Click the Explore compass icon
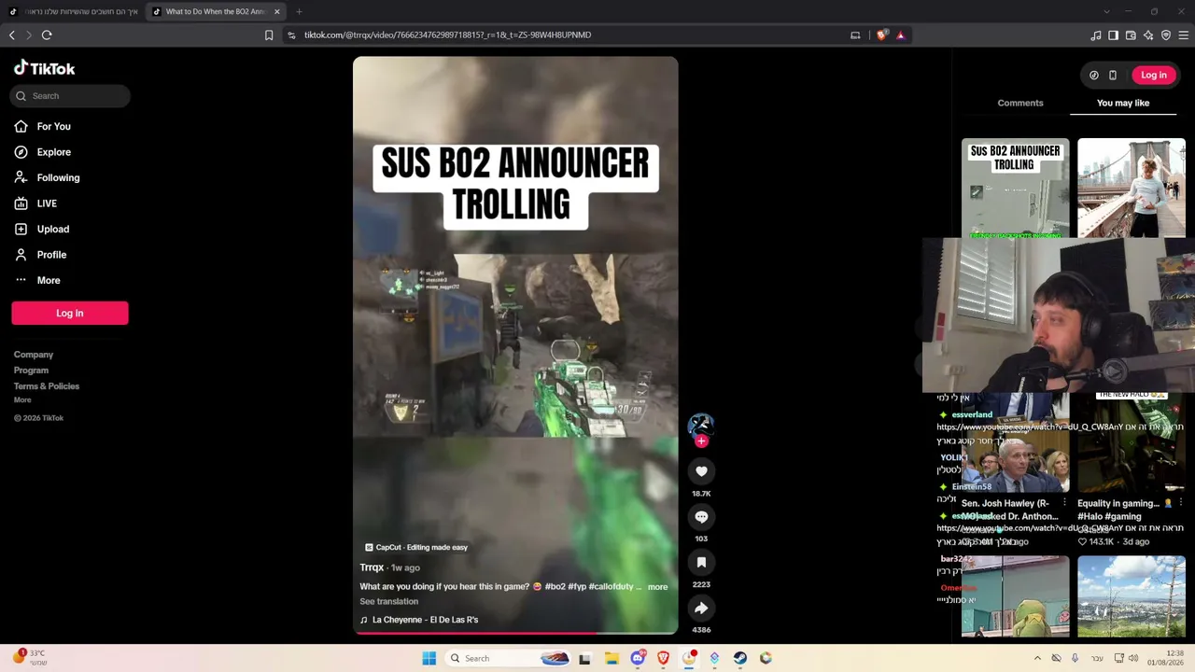 coord(21,152)
